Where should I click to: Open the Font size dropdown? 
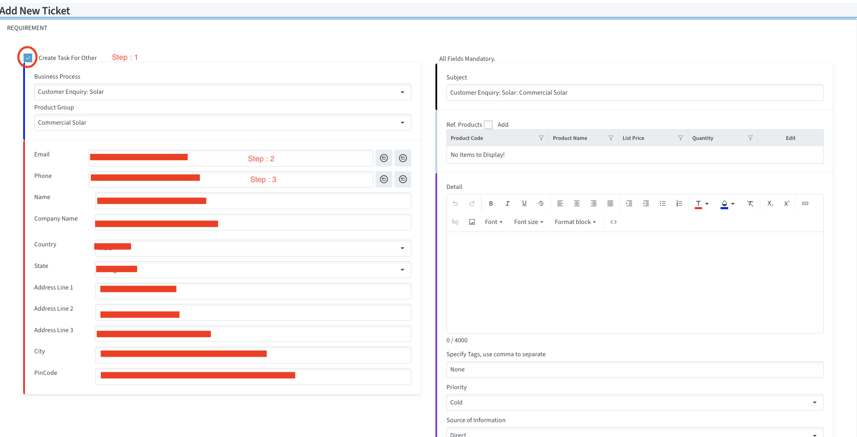point(528,222)
